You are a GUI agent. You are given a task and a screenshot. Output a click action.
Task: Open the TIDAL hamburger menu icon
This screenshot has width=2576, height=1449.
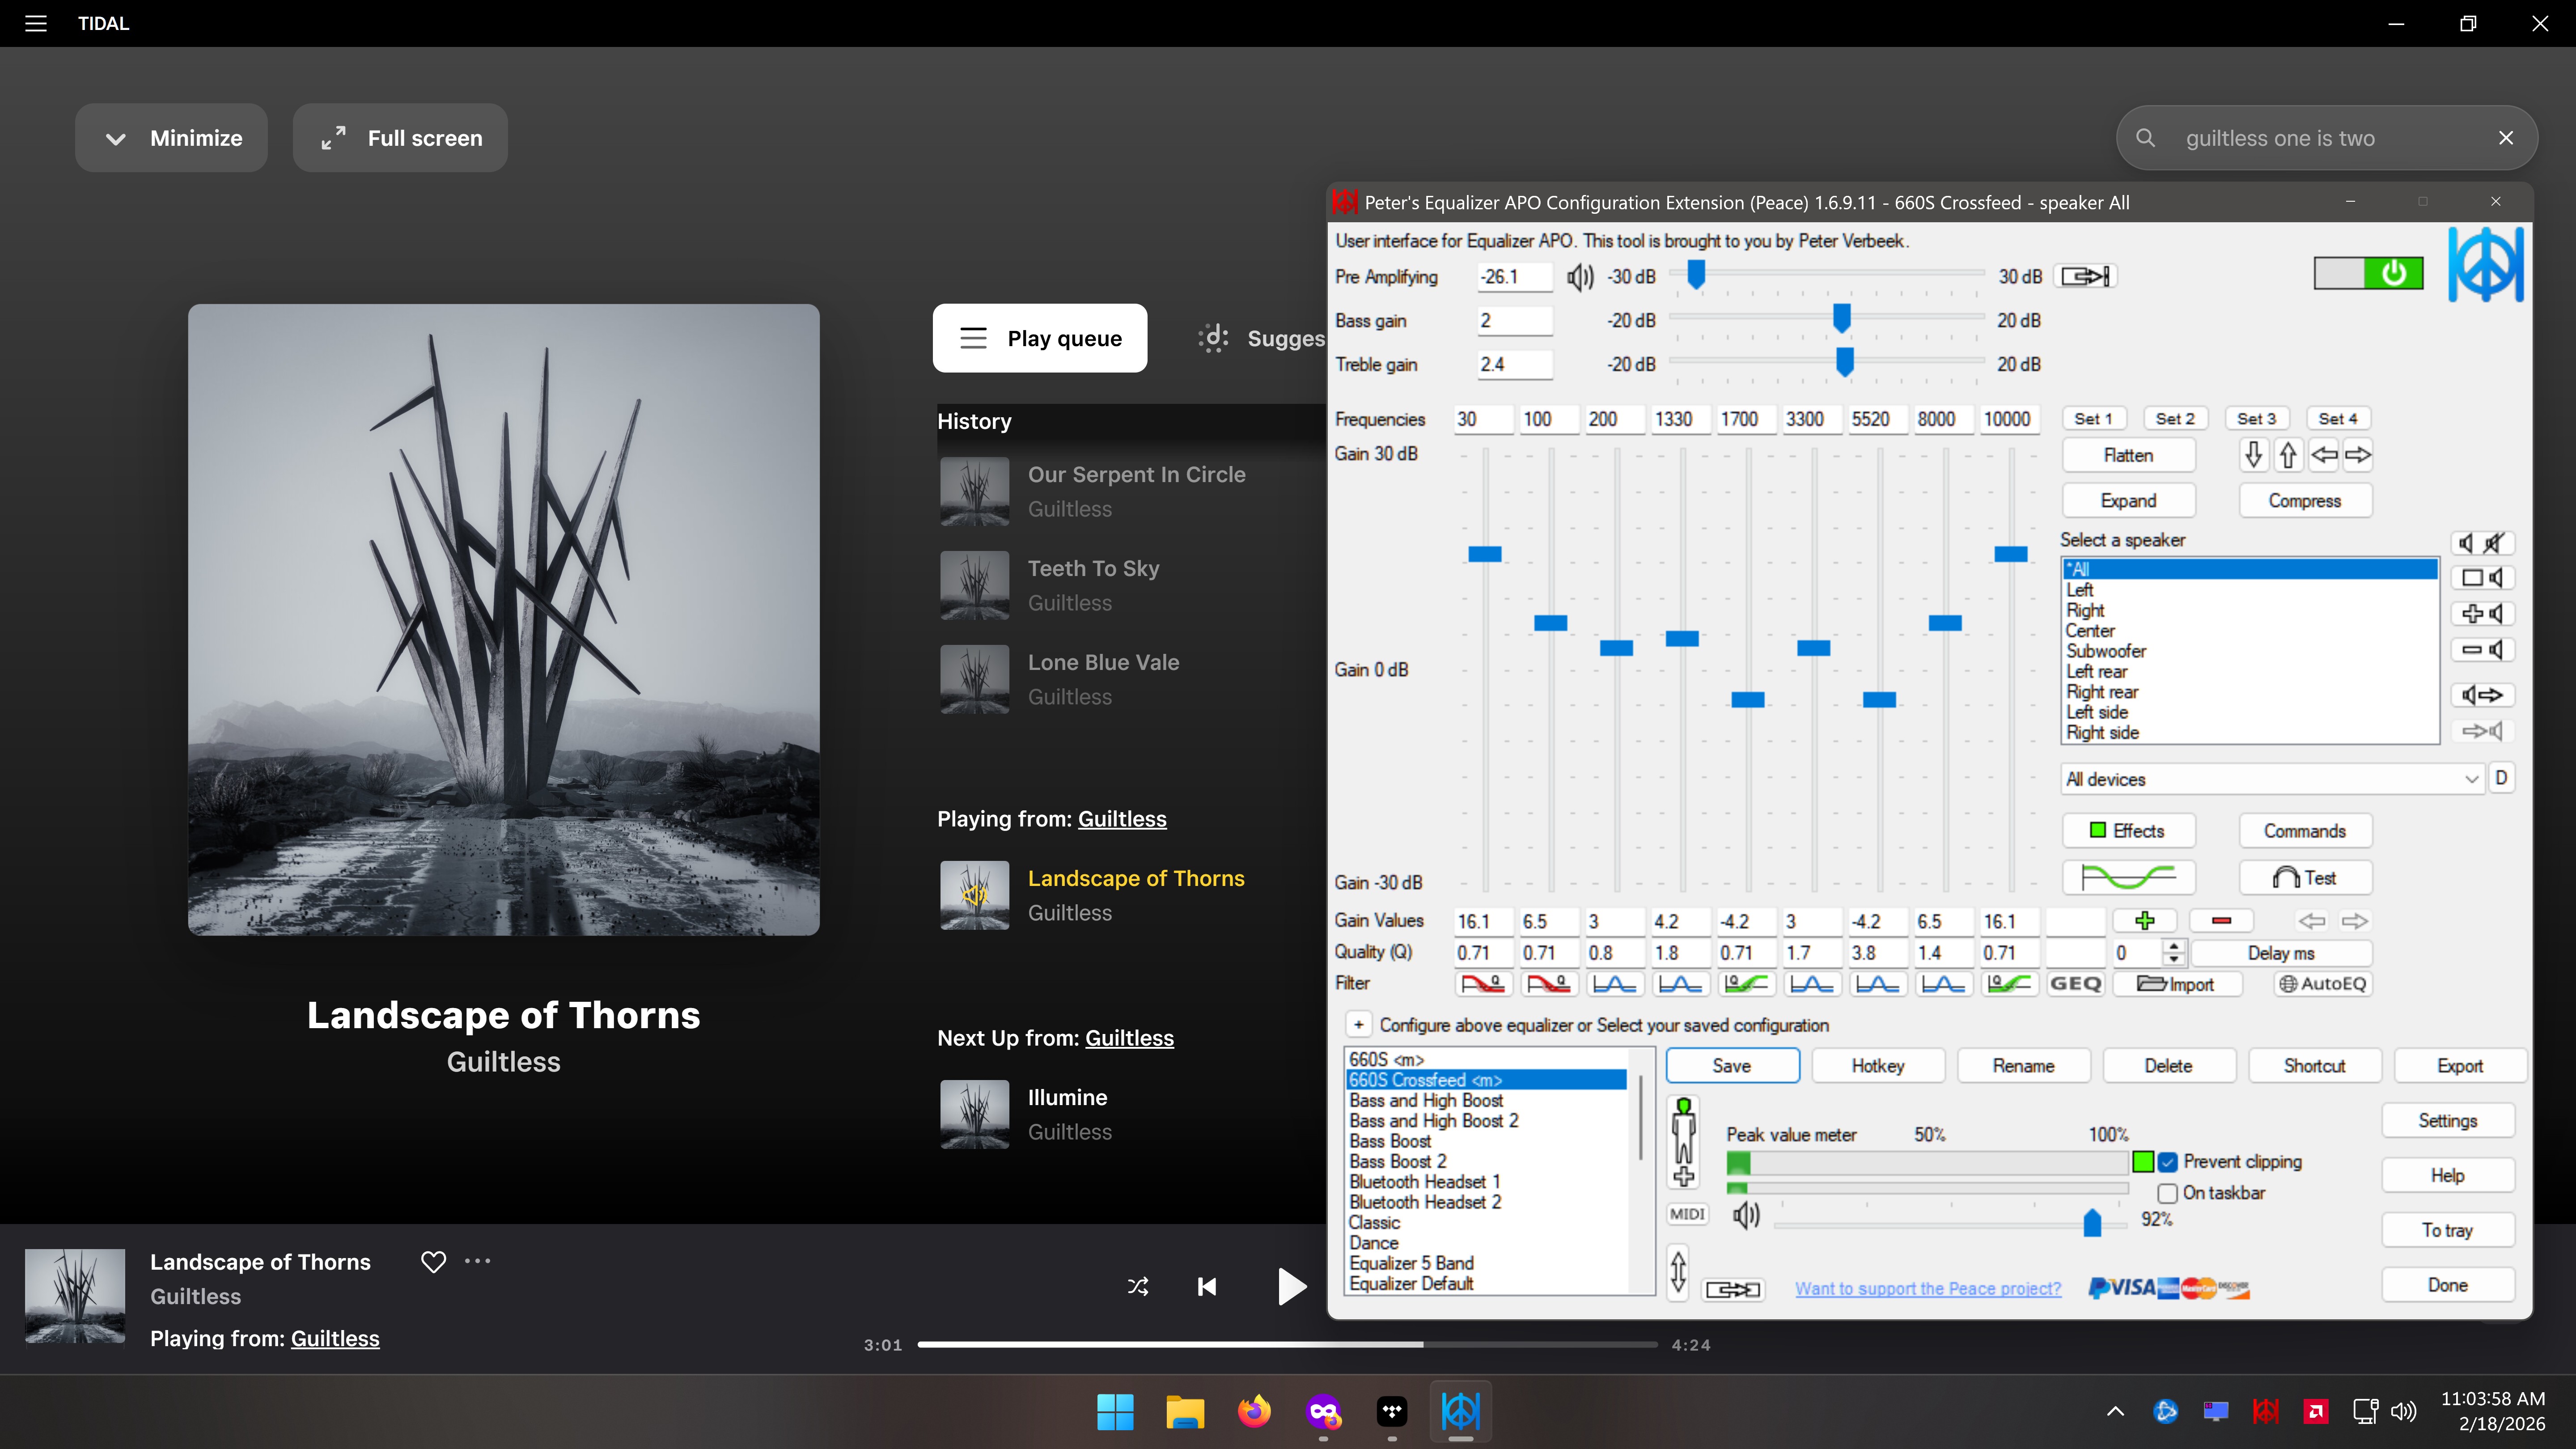pos(36,23)
